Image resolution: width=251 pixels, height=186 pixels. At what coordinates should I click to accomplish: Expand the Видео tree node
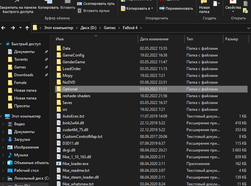(3, 124)
